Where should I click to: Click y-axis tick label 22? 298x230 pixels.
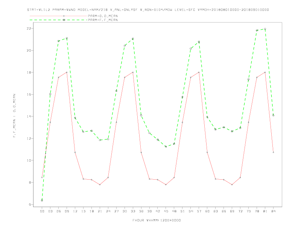point(29,29)
